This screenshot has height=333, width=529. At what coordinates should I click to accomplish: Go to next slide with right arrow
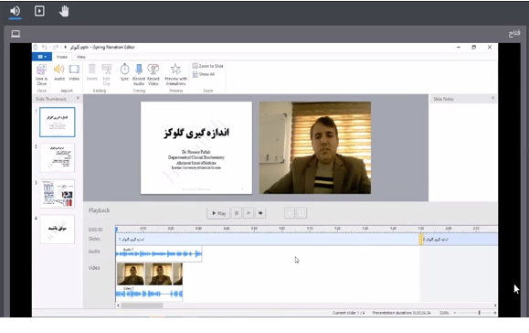(x=260, y=213)
